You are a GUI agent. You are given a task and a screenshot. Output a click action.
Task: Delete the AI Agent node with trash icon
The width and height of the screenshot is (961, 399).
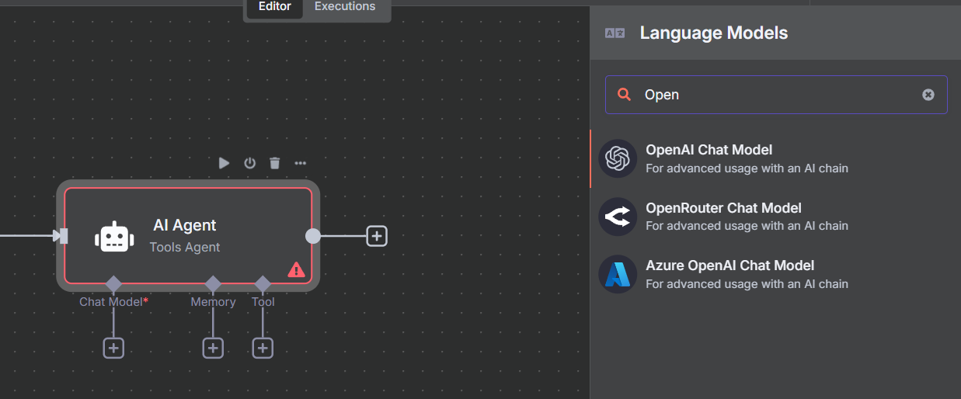[274, 163]
